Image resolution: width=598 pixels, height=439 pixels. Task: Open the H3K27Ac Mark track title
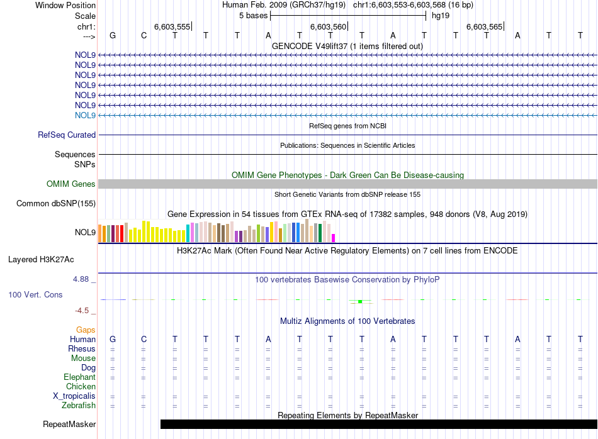pyautogui.click(x=347, y=251)
